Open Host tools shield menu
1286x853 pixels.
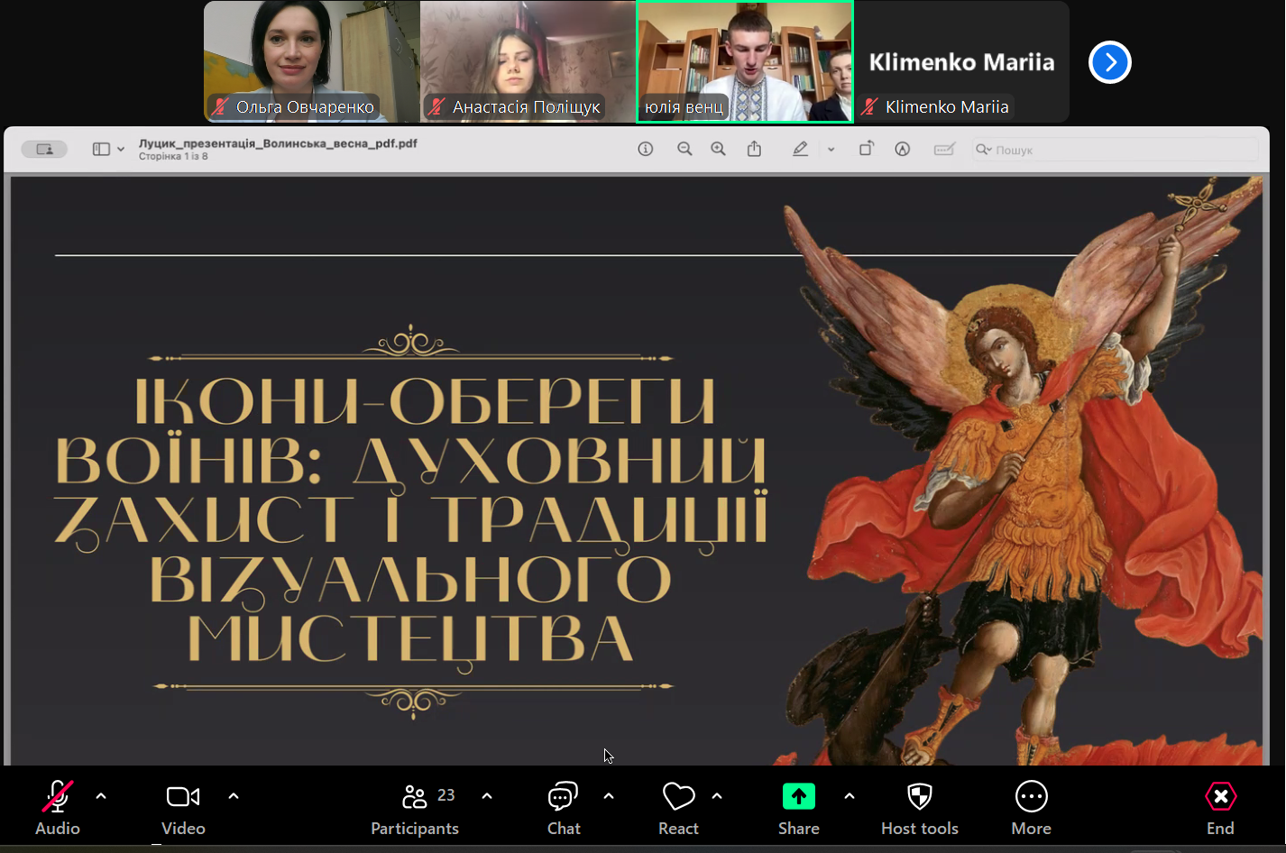(919, 807)
